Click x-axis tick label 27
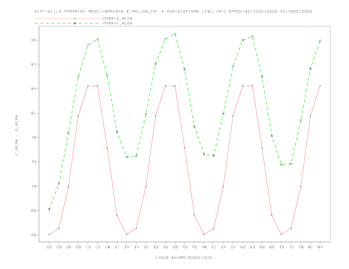The width and height of the screenshot is (349, 269). point(136,247)
